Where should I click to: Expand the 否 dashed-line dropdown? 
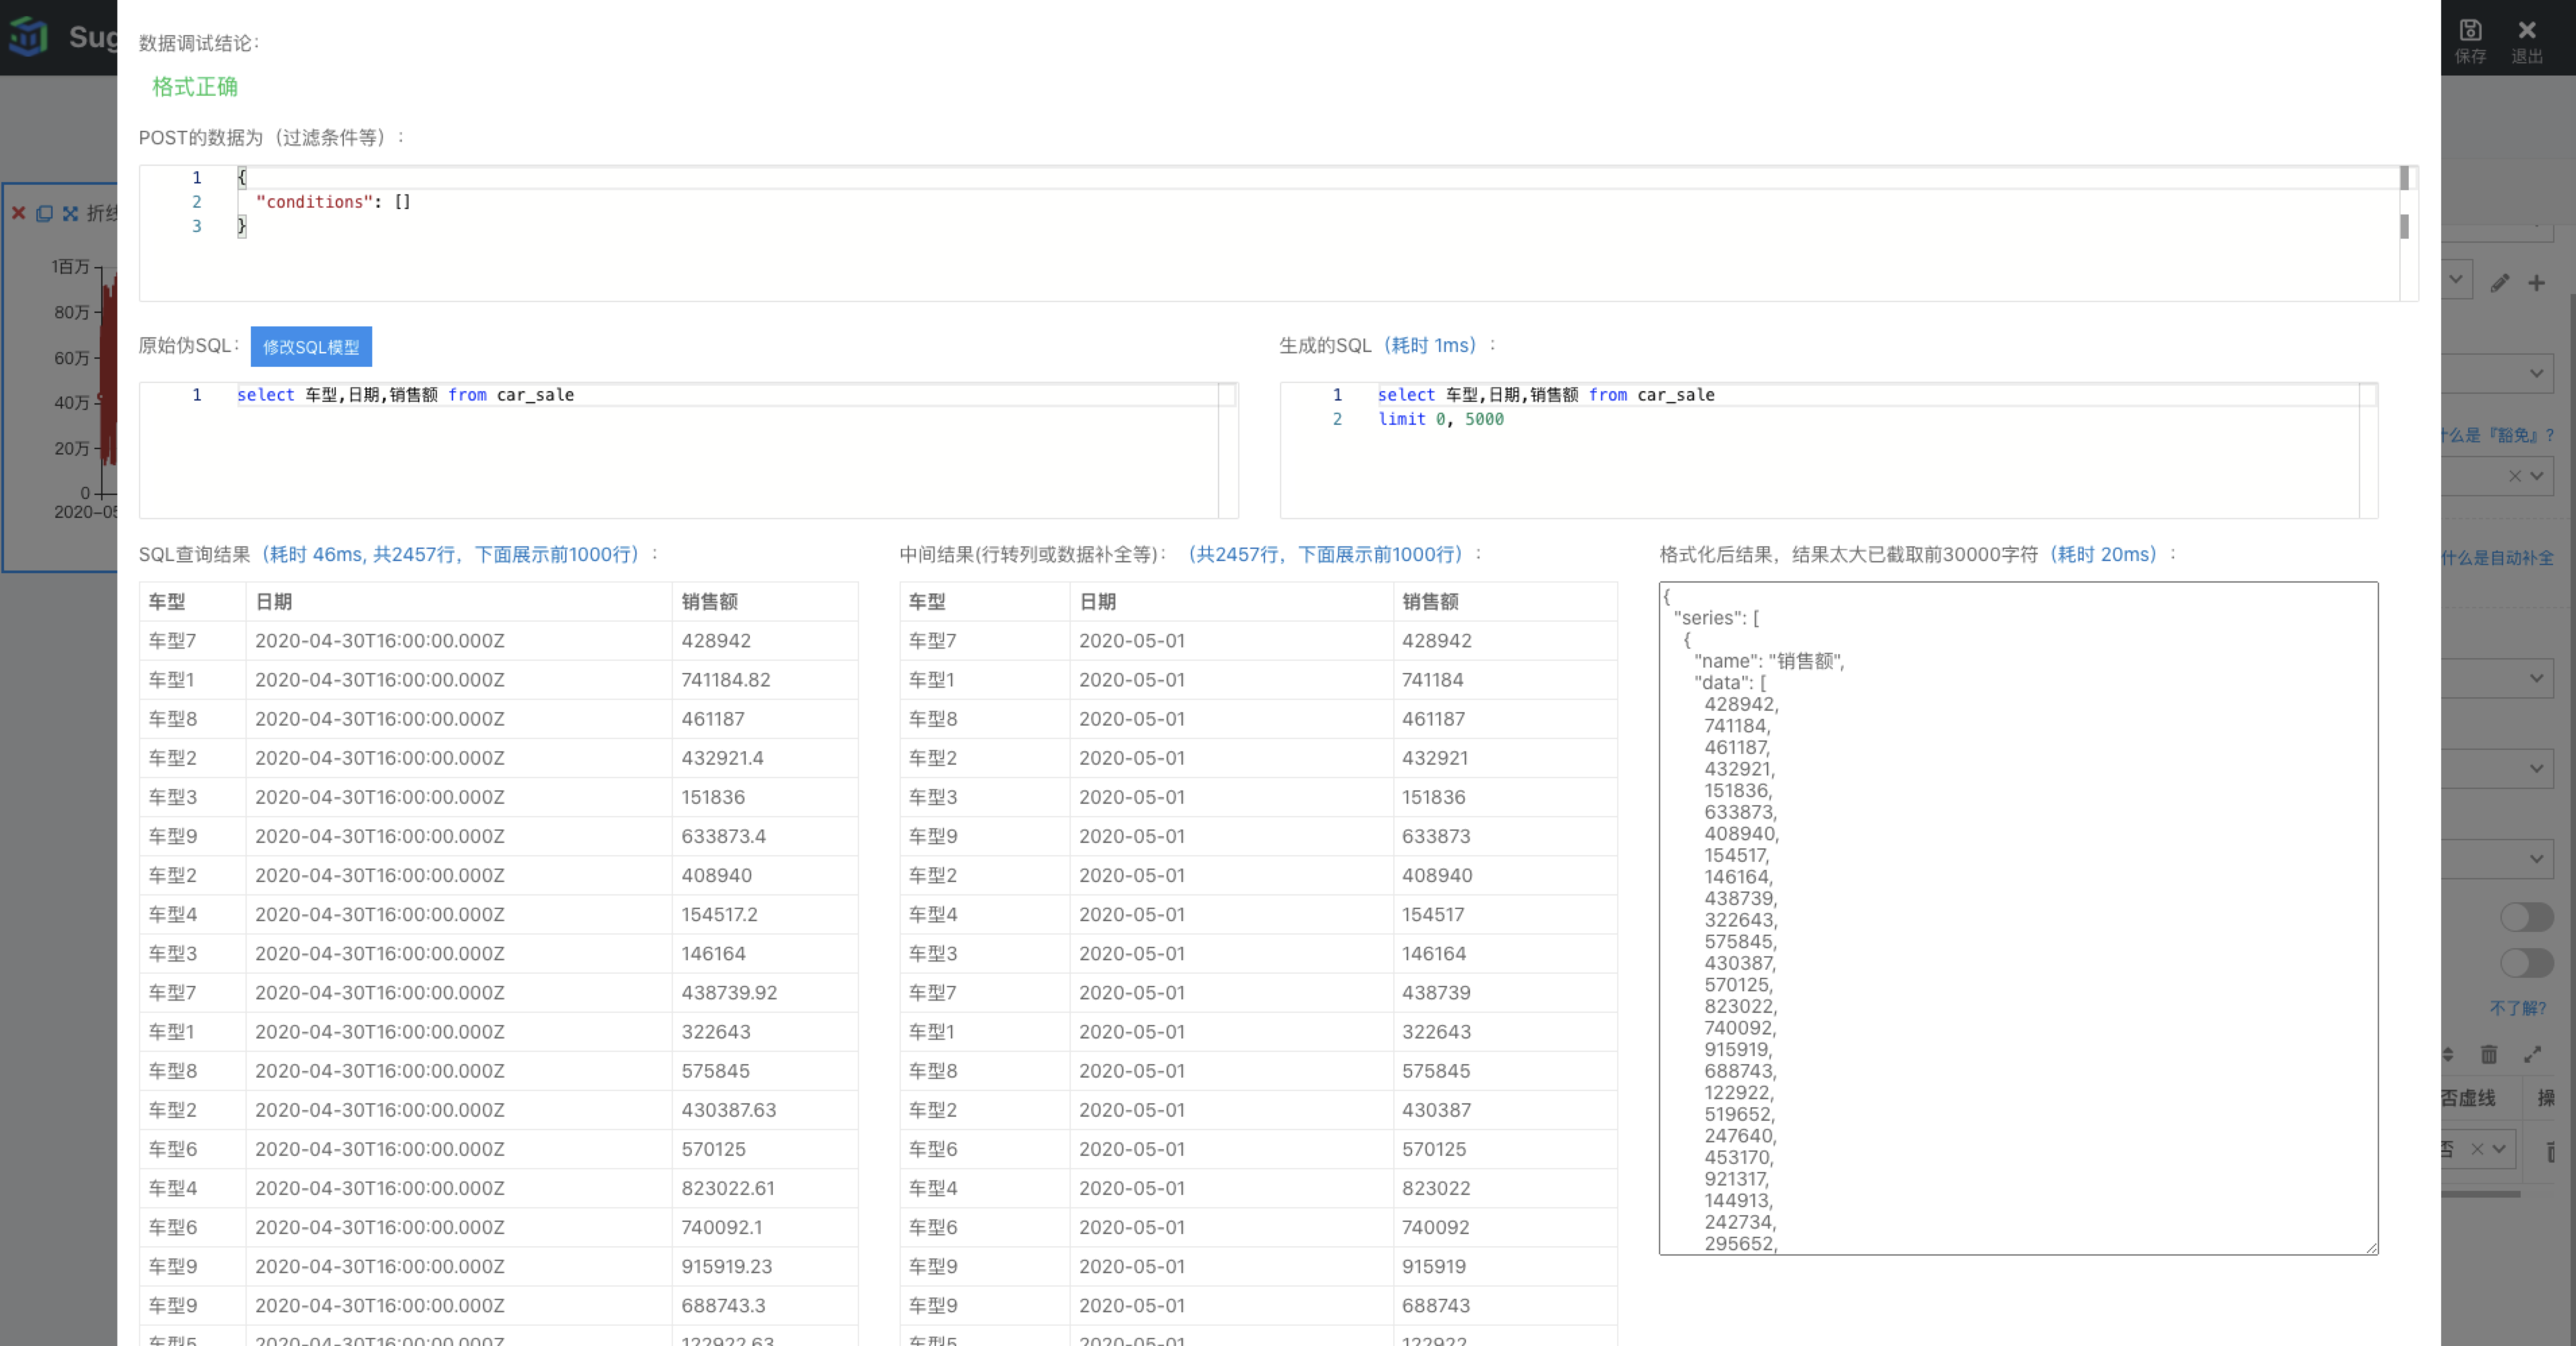click(2499, 1149)
